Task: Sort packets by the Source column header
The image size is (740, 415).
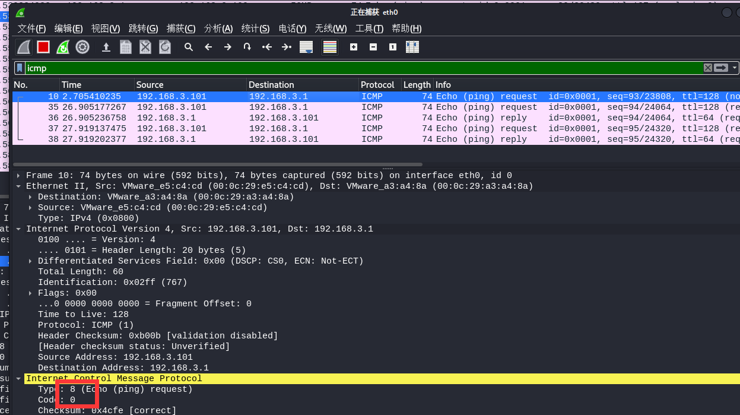Action: [x=190, y=85]
